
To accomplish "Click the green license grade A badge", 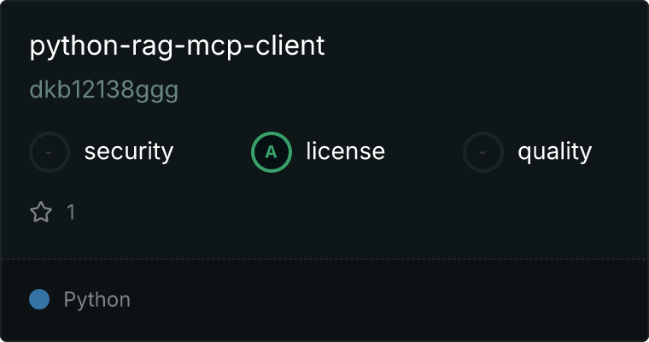I will (x=272, y=152).
